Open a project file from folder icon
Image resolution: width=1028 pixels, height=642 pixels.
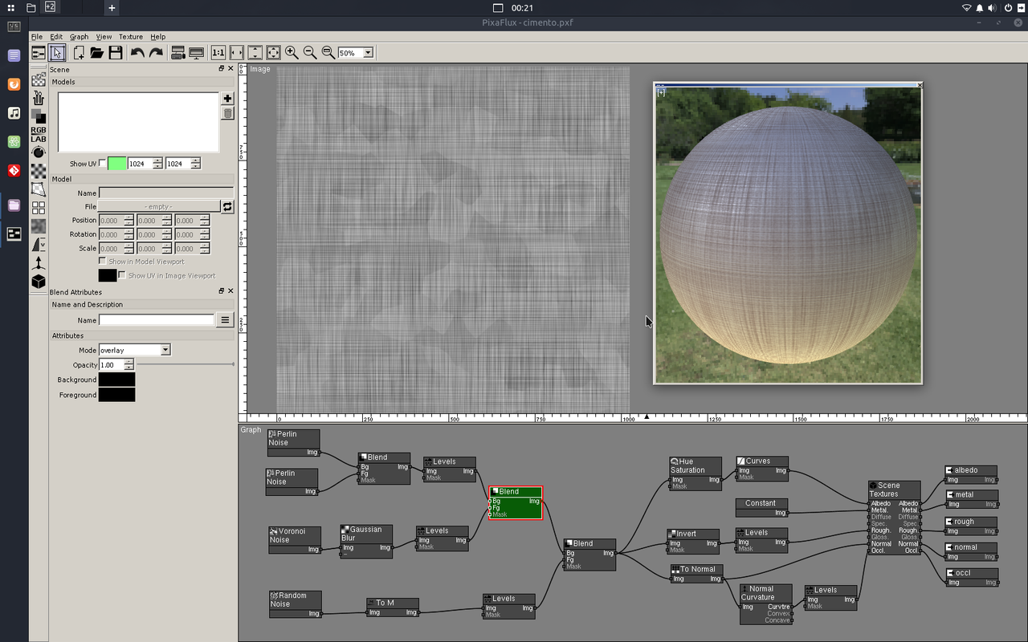pyautogui.click(x=97, y=53)
